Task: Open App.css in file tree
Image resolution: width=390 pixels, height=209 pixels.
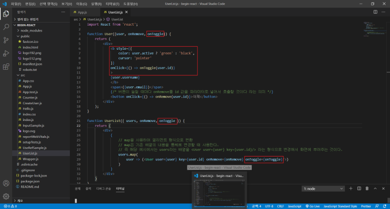Action: point(28,81)
